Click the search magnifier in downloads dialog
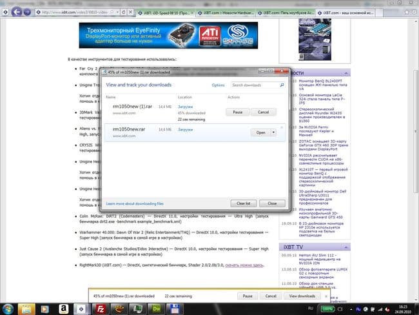Viewport: 419px width, 315px height. click(x=282, y=85)
